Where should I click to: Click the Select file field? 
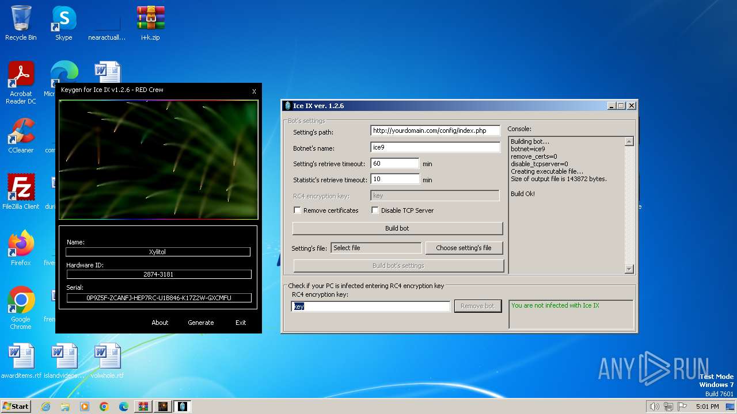click(377, 248)
